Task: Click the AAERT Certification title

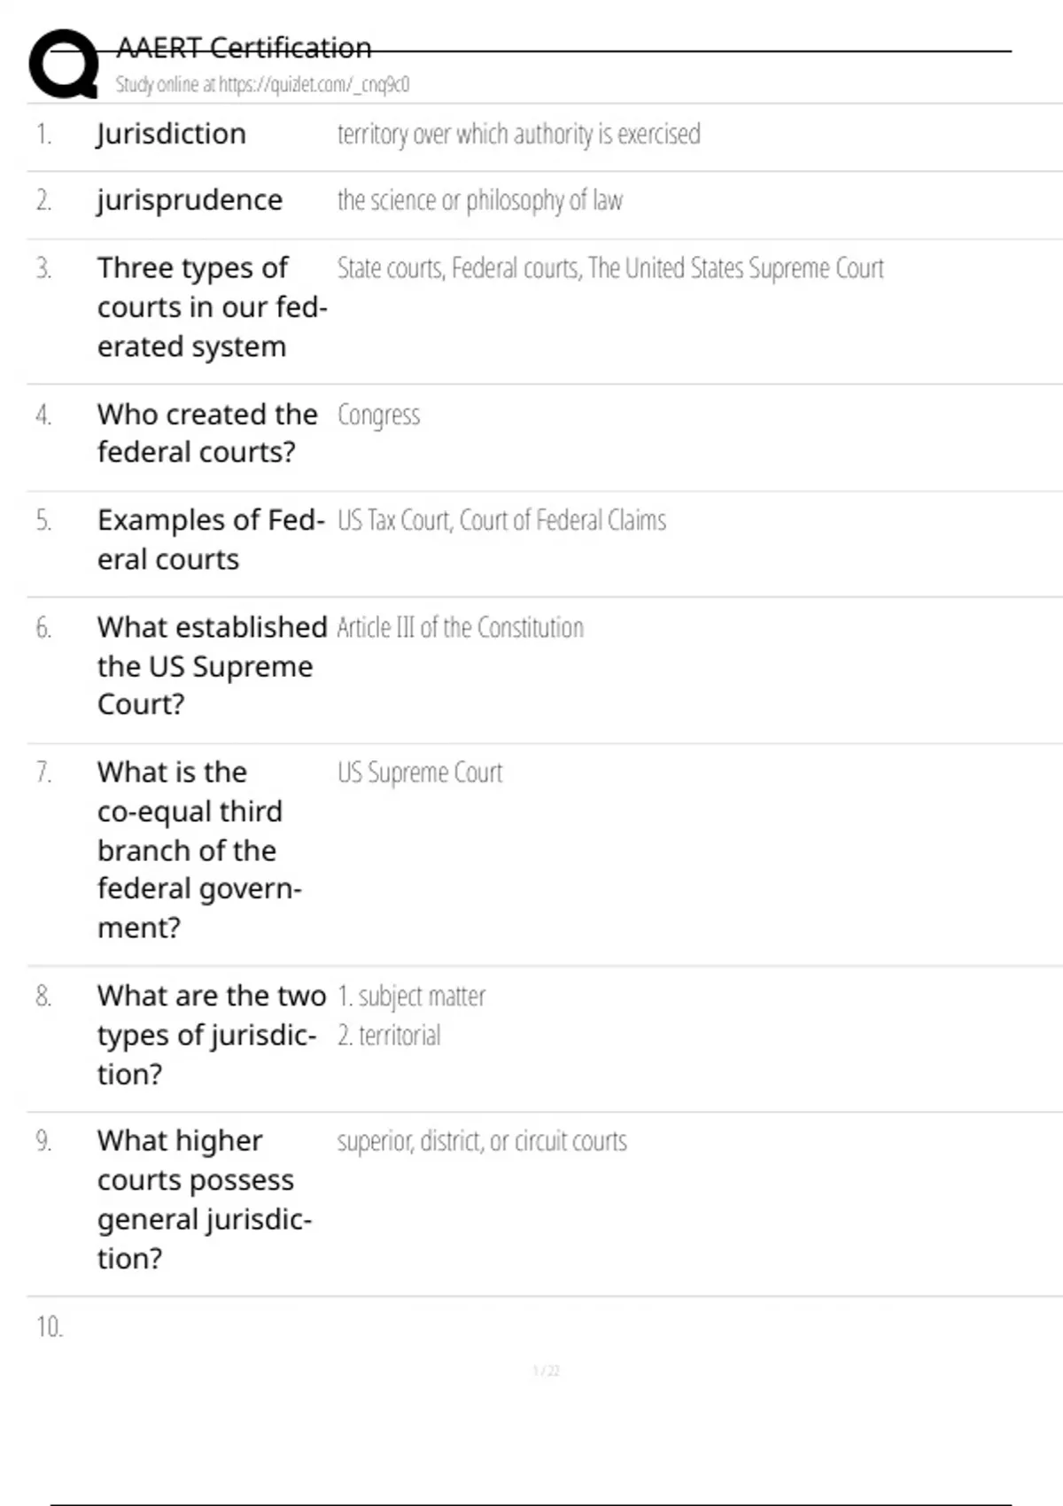Action: [x=244, y=48]
